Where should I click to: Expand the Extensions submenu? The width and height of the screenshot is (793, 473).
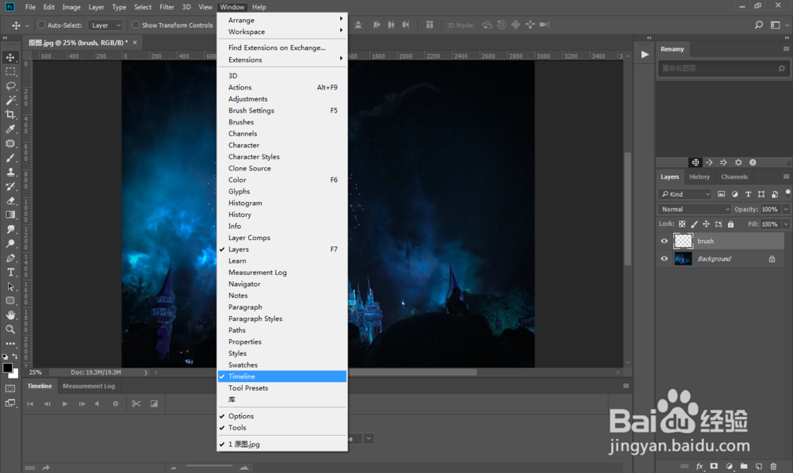coord(282,59)
